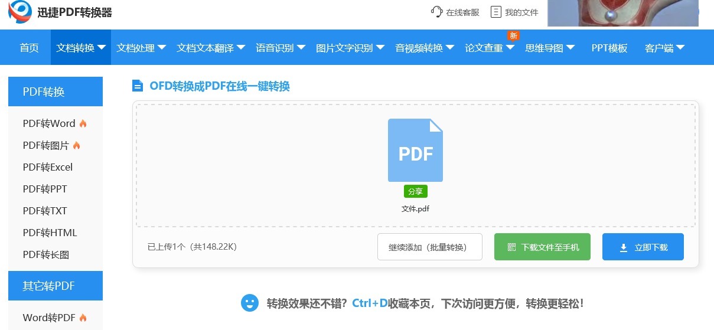Screen dimensions: 714x330
Task: Click the Ctrl+D收藏本页 tip text
Action: coord(393,303)
